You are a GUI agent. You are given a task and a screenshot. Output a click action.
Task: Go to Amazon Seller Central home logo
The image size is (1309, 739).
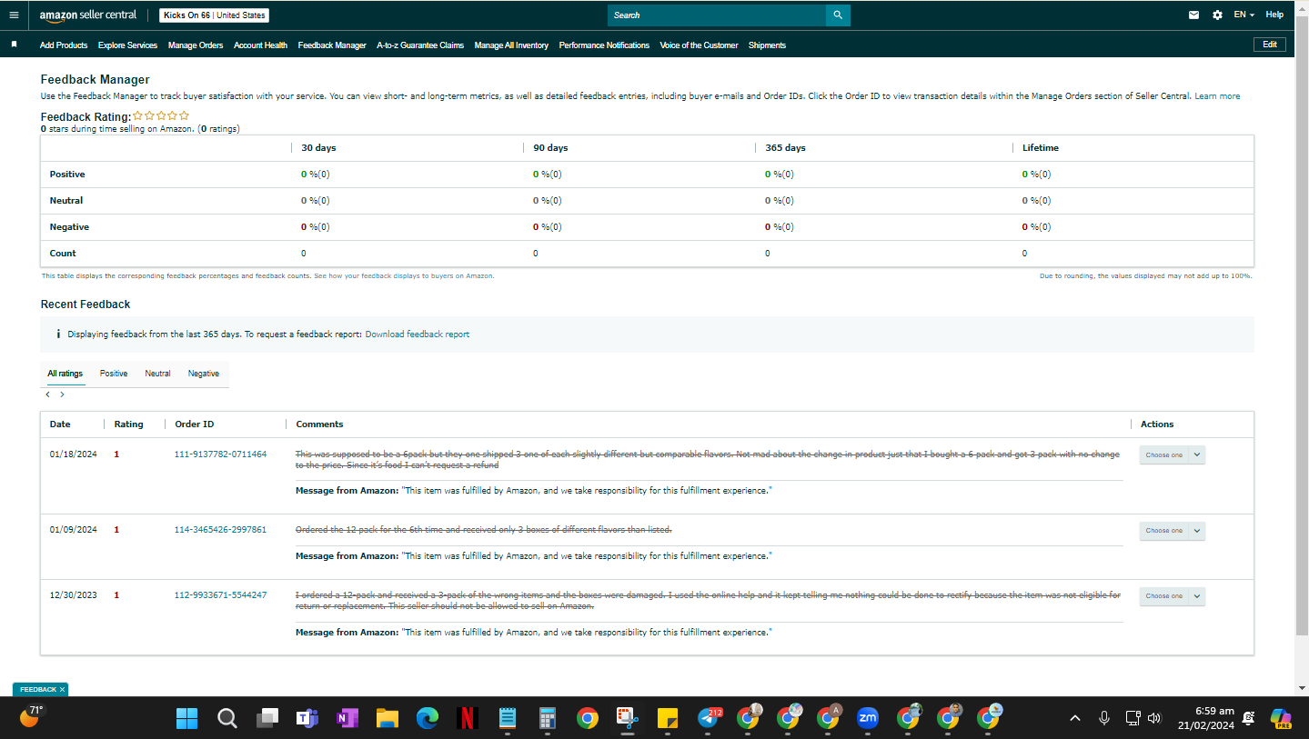[88, 15]
